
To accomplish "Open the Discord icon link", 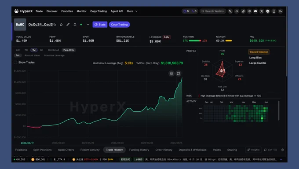I will pyautogui.click(x=255, y=11).
